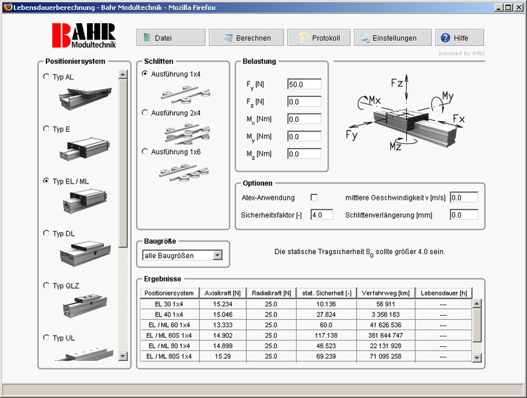Choose Ausführung 2x4 radio option

click(145, 113)
